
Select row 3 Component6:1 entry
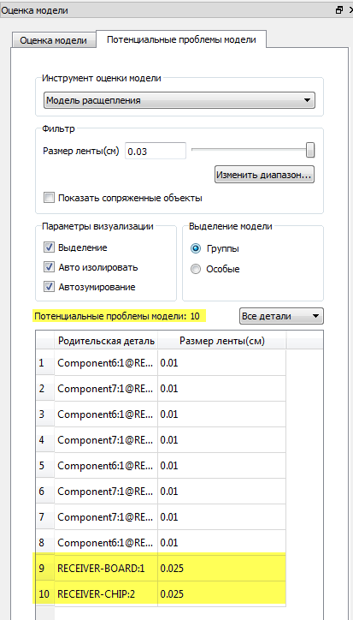106,414
